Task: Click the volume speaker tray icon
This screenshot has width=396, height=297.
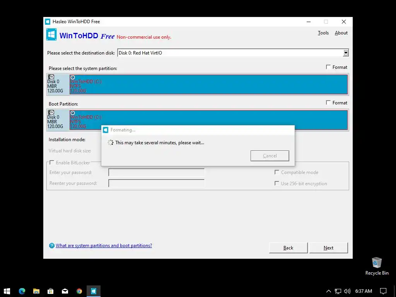Action: click(347, 291)
